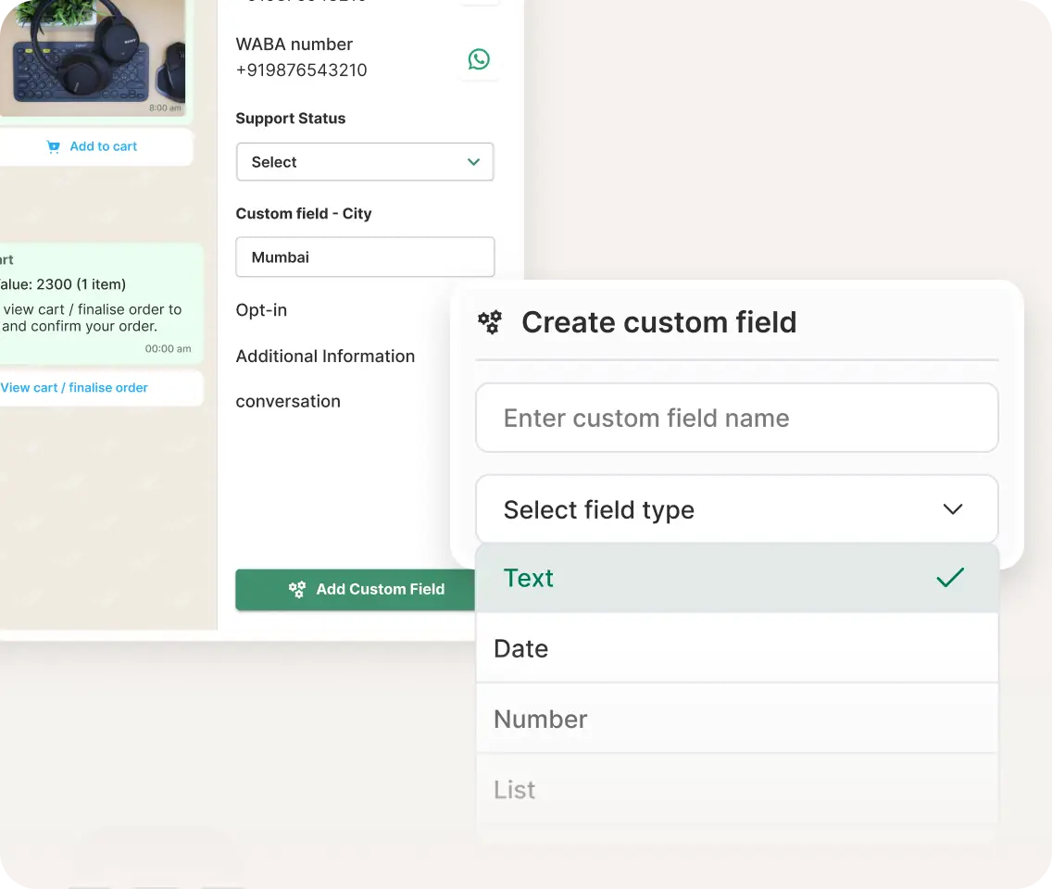Open View cart / finalise order link

coord(74,388)
